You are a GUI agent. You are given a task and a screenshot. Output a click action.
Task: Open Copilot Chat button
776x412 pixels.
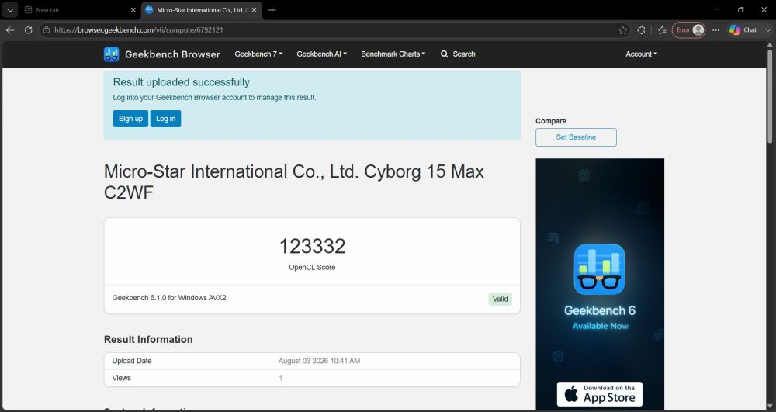[x=743, y=30]
